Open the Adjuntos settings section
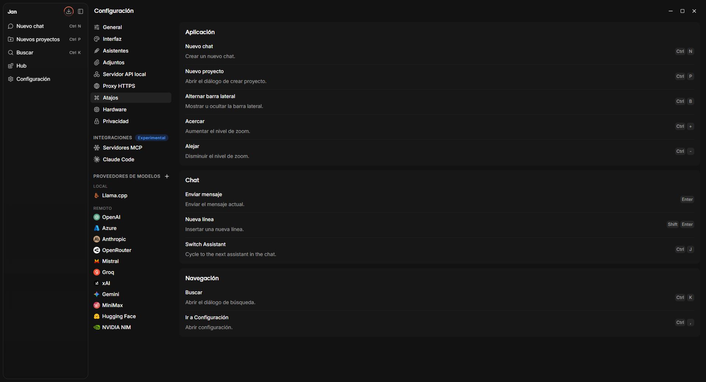The image size is (706, 382). tap(131, 62)
